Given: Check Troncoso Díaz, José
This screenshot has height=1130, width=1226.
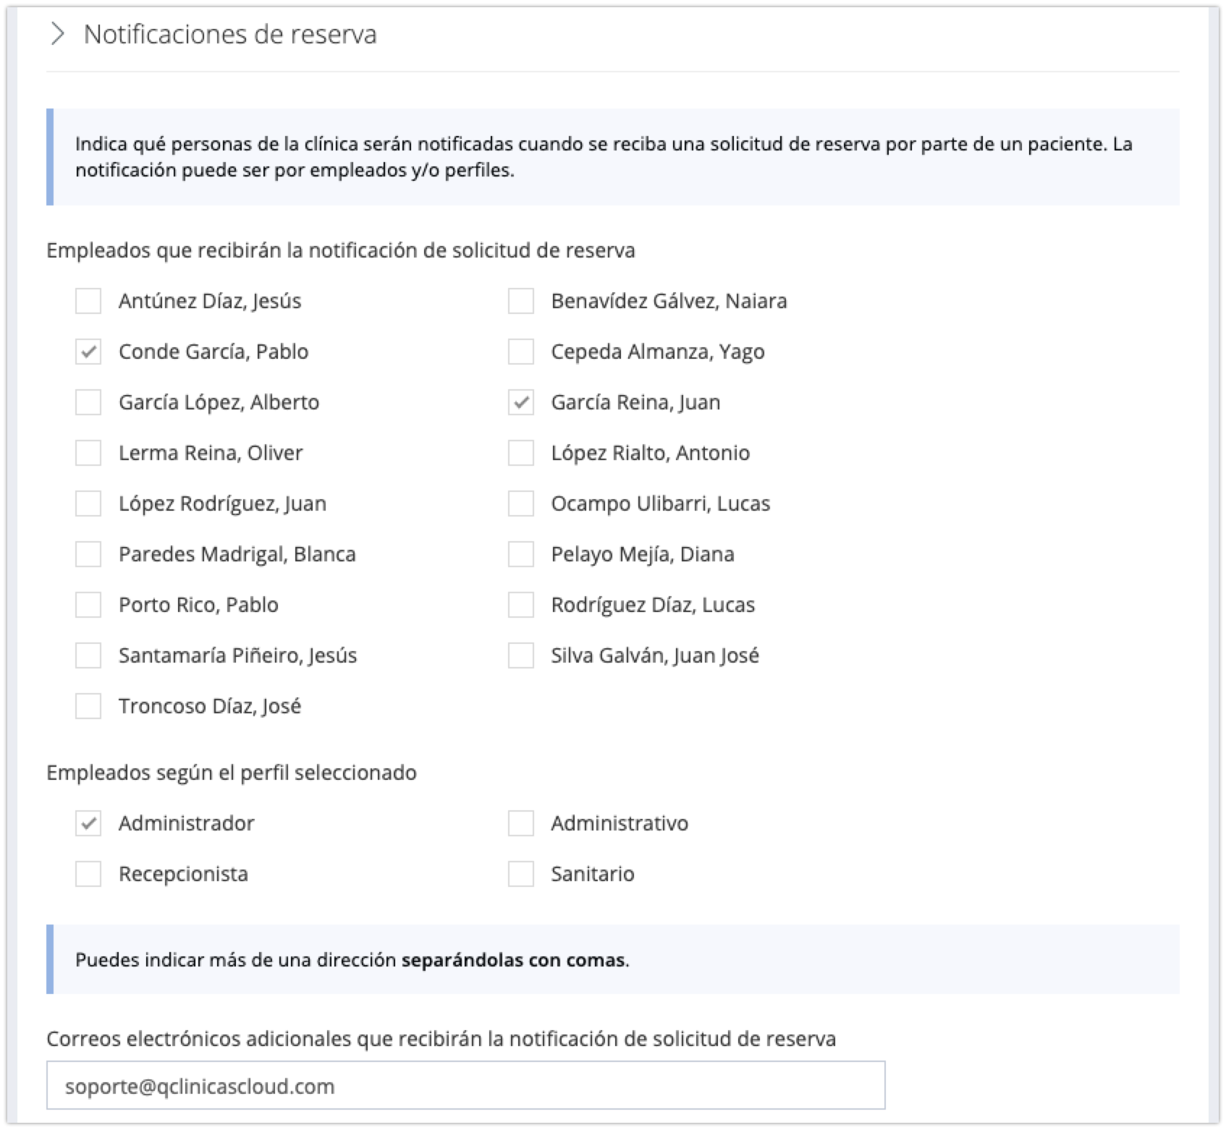Looking at the screenshot, I should tap(88, 706).
